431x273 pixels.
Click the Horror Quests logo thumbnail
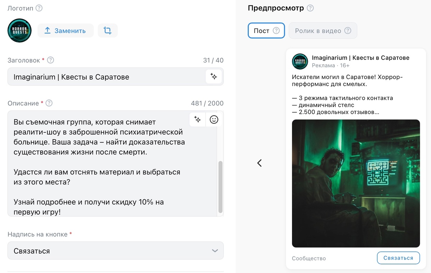click(19, 30)
